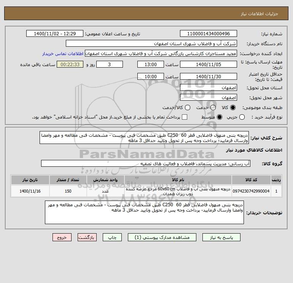Click the unit cell 'عدد'

pyautogui.click(x=105, y=191)
